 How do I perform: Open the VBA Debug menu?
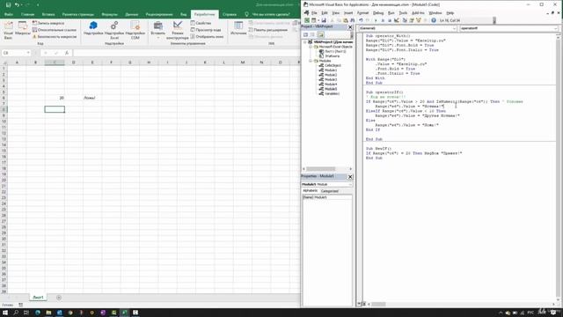[x=378, y=13]
